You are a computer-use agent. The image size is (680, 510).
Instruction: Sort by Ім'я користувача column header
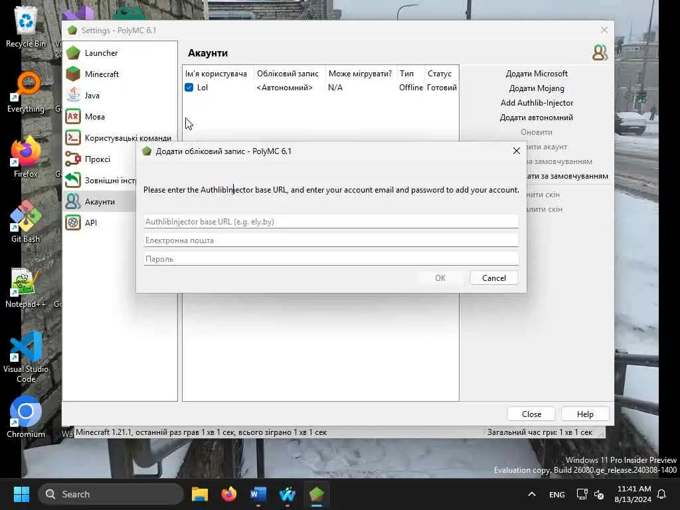point(218,74)
